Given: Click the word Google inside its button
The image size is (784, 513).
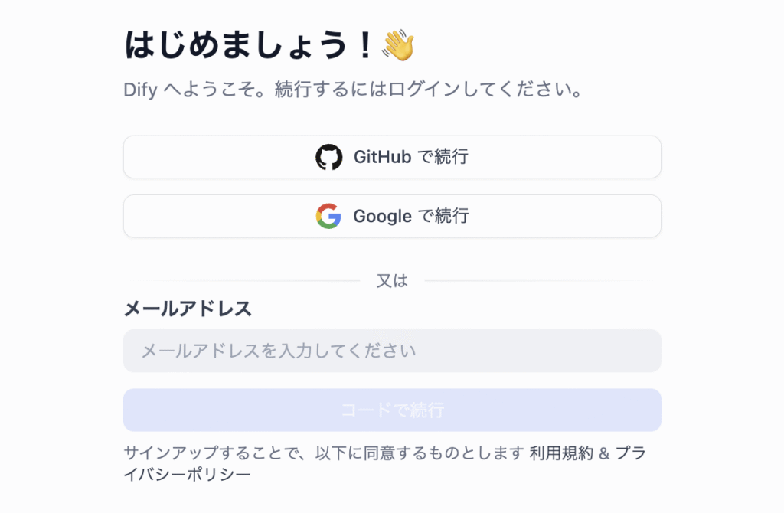Looking at the screenshot, I should coord(383,217).
